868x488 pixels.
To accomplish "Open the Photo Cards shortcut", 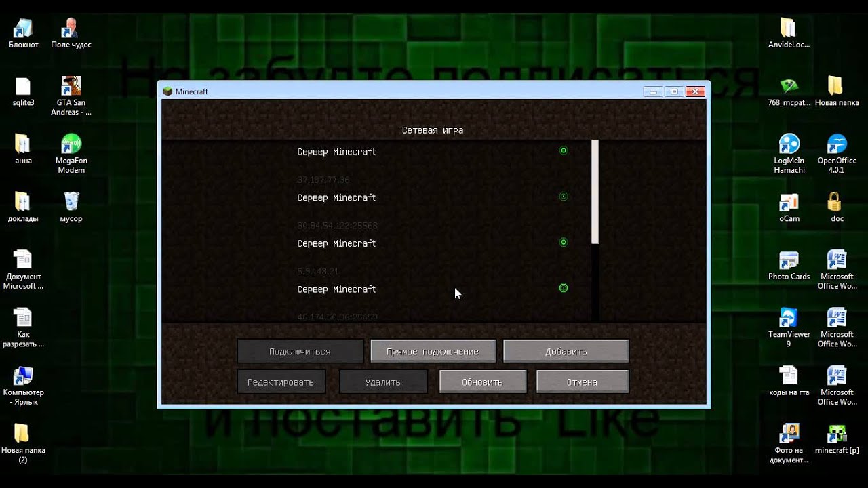I will (789, 265).
